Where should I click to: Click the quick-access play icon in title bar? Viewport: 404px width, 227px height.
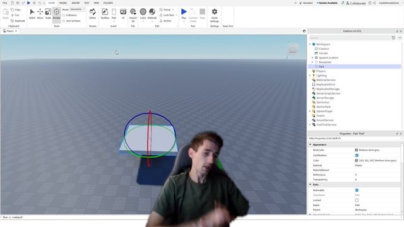[x=28, y=3]
